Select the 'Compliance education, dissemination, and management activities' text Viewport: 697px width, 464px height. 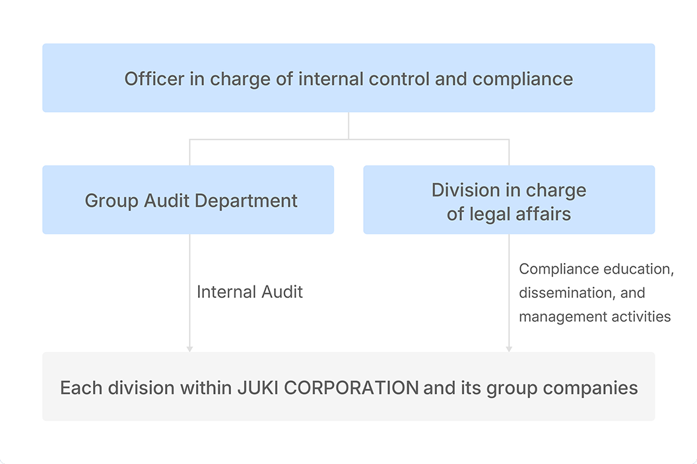pyautogui.click(x=596, y=293)
